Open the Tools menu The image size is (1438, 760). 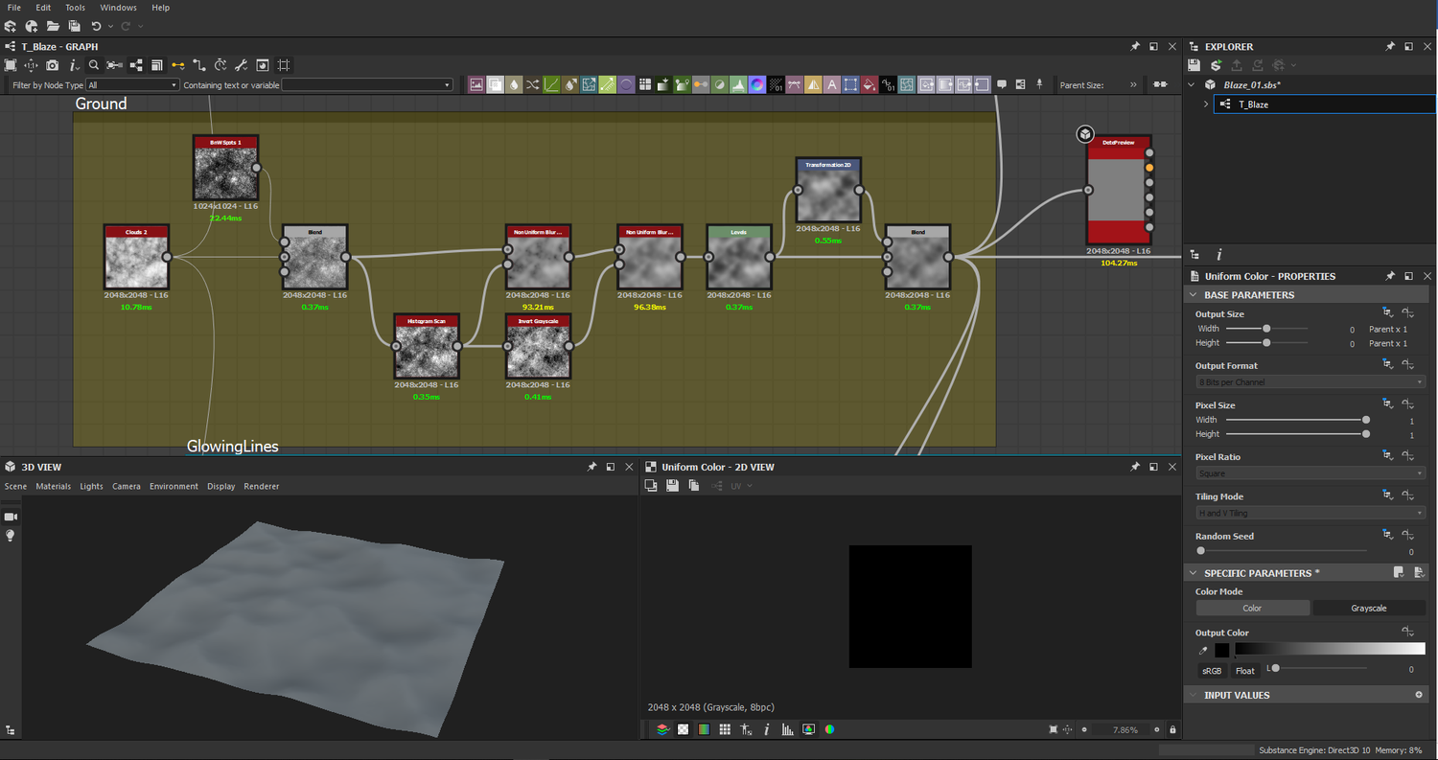pyautogui.click(x=75, y=8)
